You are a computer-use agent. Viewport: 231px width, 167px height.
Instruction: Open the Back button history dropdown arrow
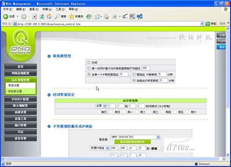point(18,16)
